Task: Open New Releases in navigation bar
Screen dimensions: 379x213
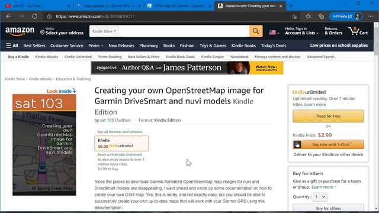Action: (x=121, y=46)
